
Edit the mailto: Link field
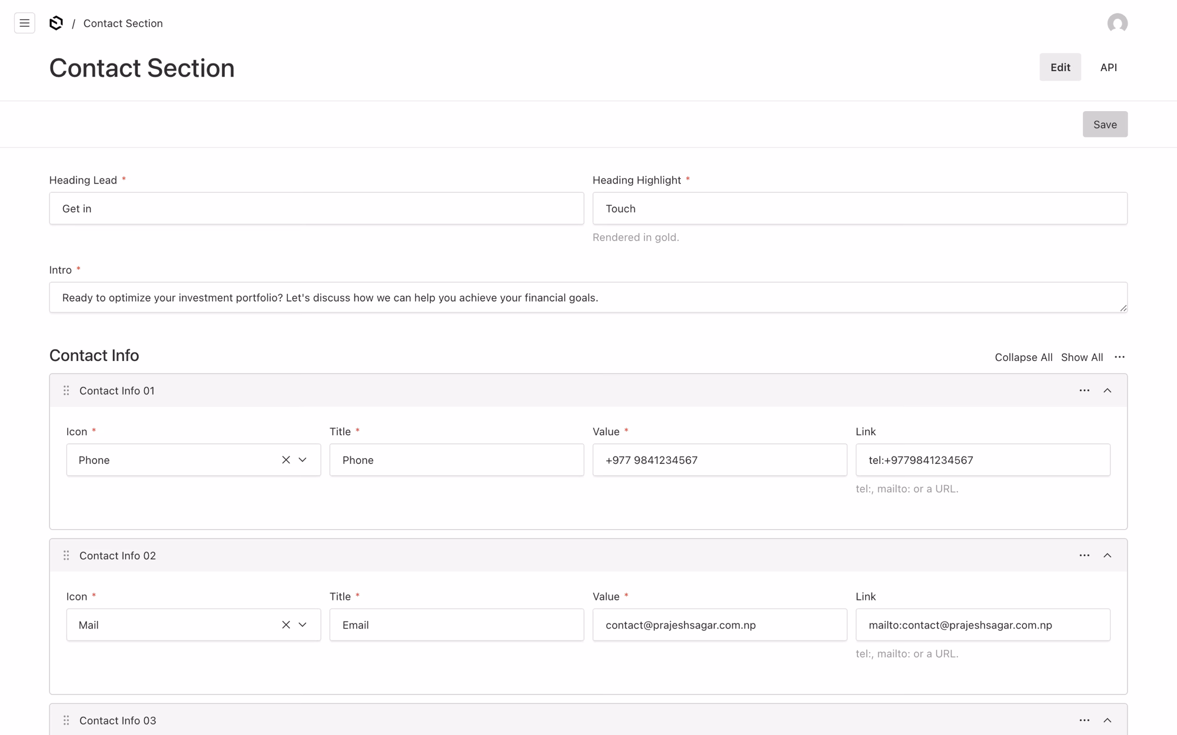click(x=983, y=624)
